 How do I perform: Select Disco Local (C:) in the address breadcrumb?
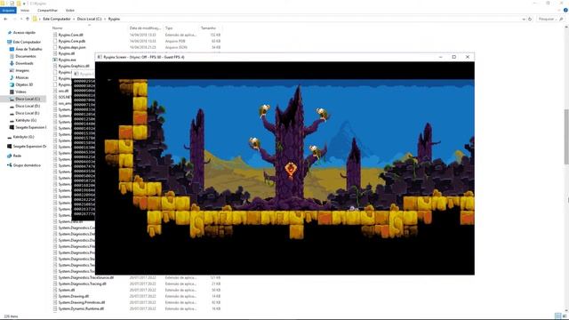point(89,19)
